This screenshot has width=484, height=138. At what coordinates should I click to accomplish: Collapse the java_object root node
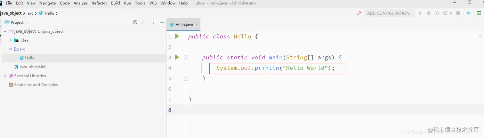coord(5,31)
